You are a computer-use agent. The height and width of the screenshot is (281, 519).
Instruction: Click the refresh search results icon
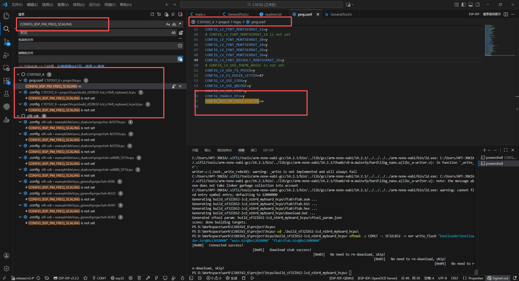pyautogui.click(x=152, y=14)
